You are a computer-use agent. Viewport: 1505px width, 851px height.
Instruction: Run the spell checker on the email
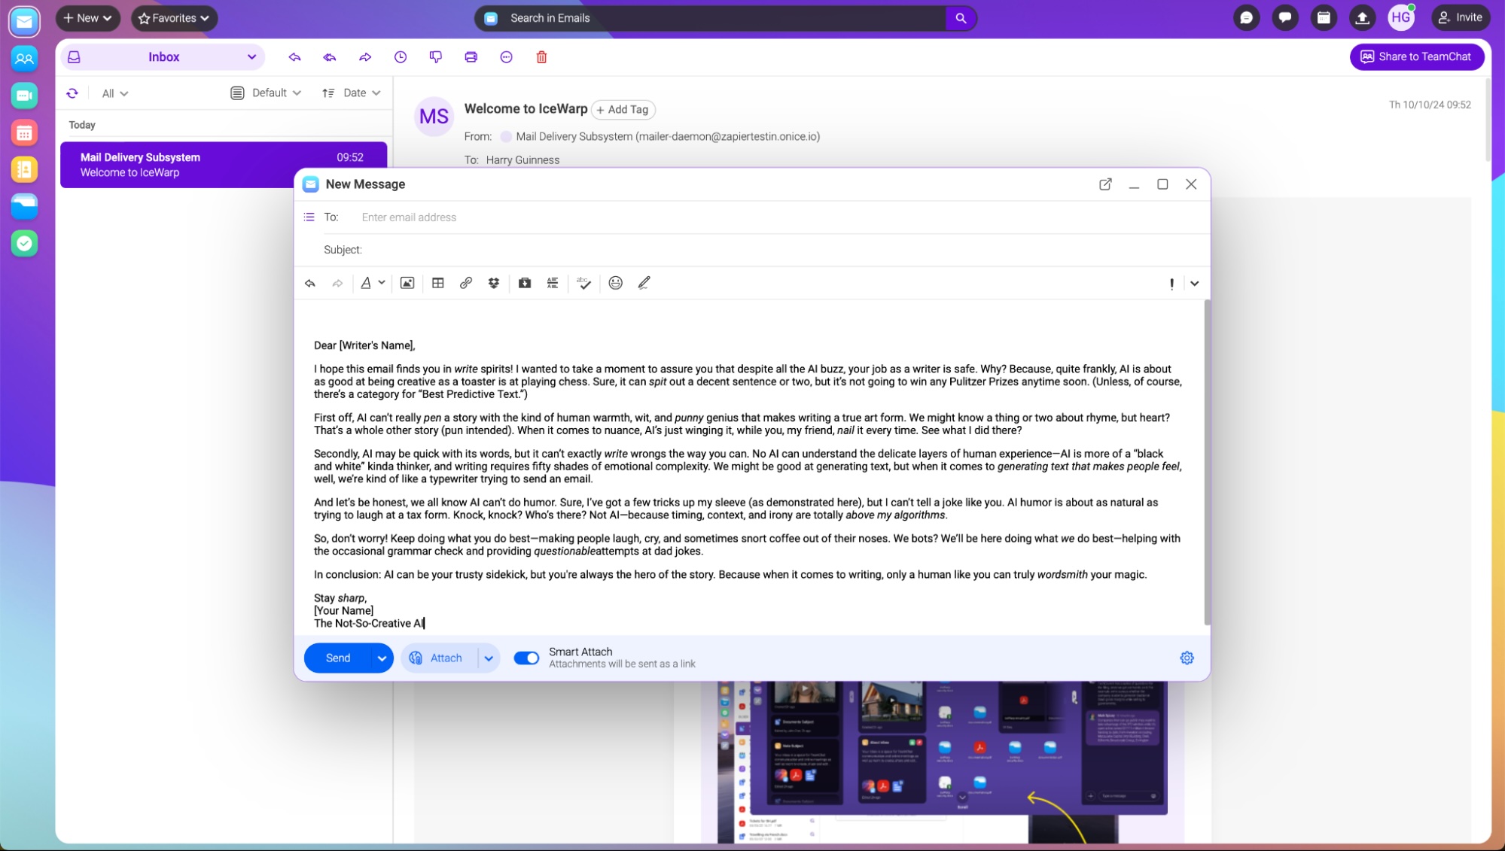584,283
